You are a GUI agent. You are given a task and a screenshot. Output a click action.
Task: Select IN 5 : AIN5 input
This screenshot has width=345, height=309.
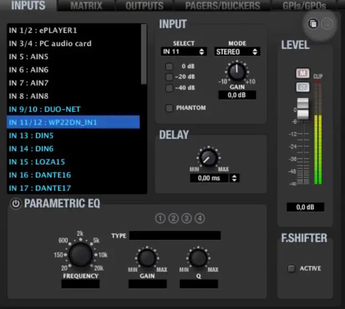[74, 57]
